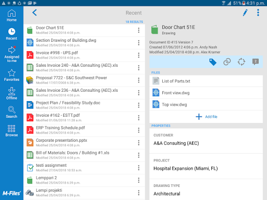Select Proposal 7722 - S&C Southwest Power

pos(84,80)
